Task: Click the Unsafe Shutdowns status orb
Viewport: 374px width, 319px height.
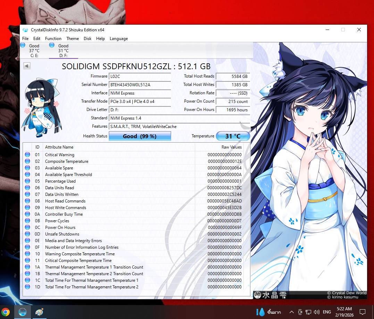Action: click(x=27, y=234)
